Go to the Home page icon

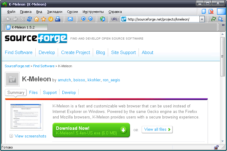click(x=37, y=19)
